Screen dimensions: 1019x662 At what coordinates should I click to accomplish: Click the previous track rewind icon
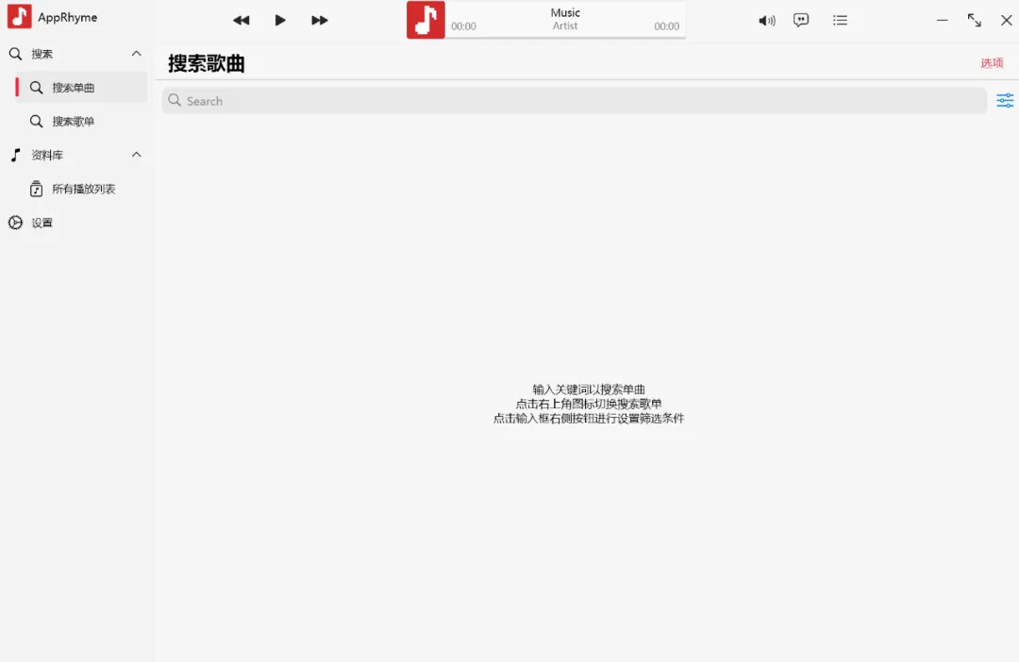pos(242,20)
